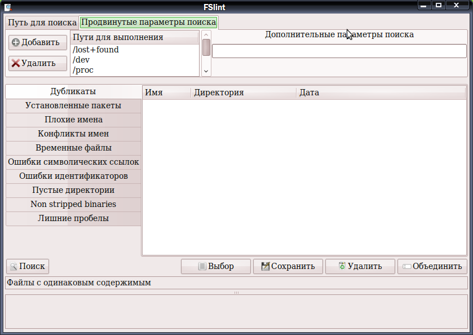Click the list icon on the Выбор button
Image resolution: width=473 pixels, height=335 pixels.
(x=202, y=266)
